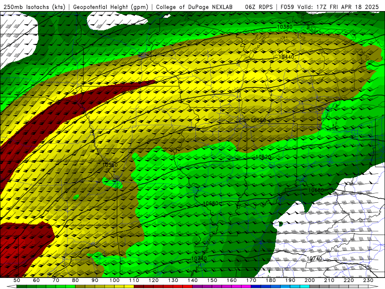Click the 110 value on the color scale
This screenshot has width=385, height=289.
134,280
